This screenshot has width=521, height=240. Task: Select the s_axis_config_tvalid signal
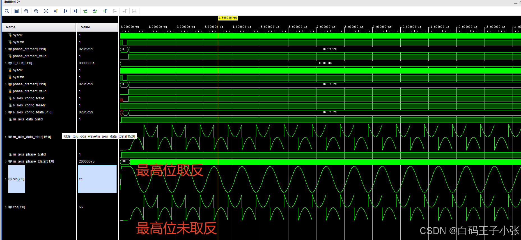coord(28,98)
